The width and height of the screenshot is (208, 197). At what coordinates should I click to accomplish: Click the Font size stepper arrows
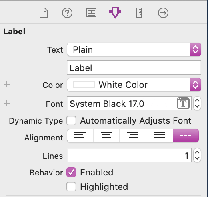coord(197,103)
